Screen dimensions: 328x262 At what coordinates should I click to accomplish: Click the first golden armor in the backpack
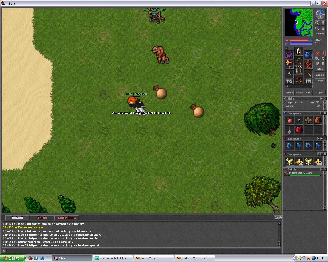[289, 161]
